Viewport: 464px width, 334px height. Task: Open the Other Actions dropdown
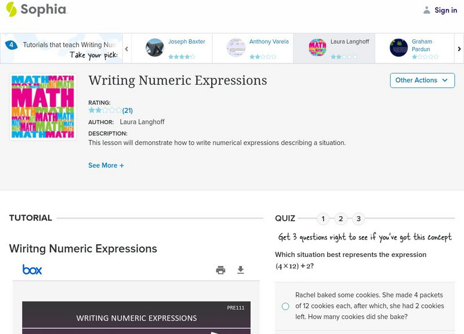[x=422, y=80]
